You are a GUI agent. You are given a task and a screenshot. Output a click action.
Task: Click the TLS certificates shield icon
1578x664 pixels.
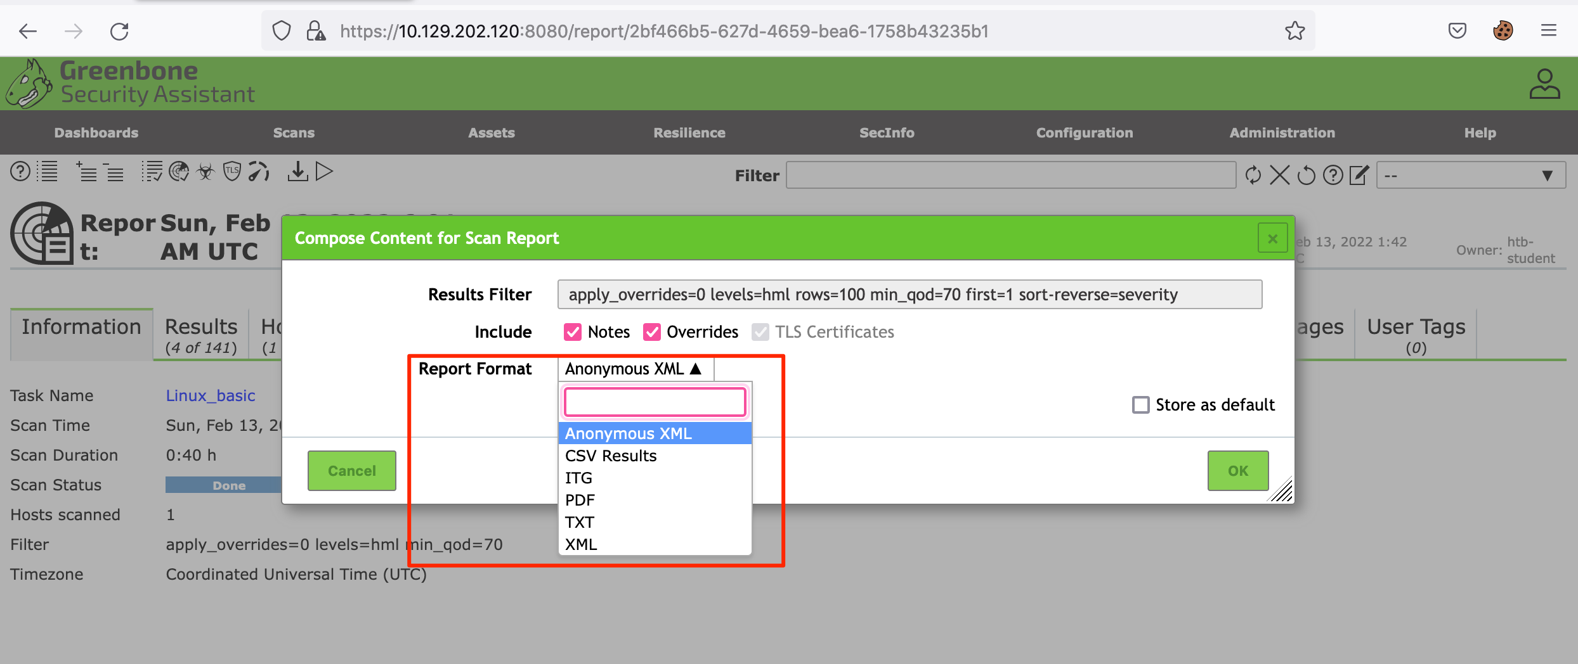click(x=232, y=172)
